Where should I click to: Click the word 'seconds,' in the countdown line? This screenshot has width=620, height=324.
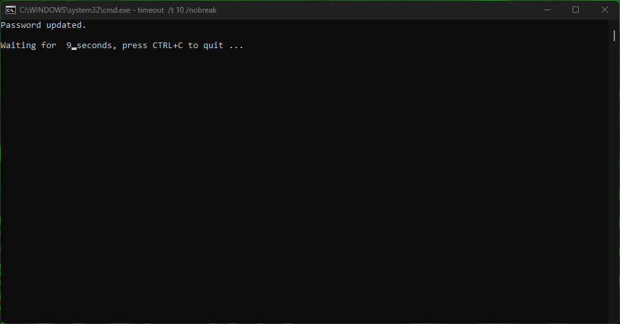[96, 46]
